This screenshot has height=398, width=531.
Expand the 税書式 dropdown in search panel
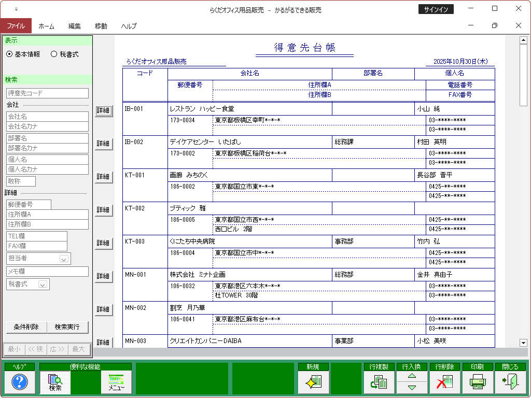click(x=43, y=285)
